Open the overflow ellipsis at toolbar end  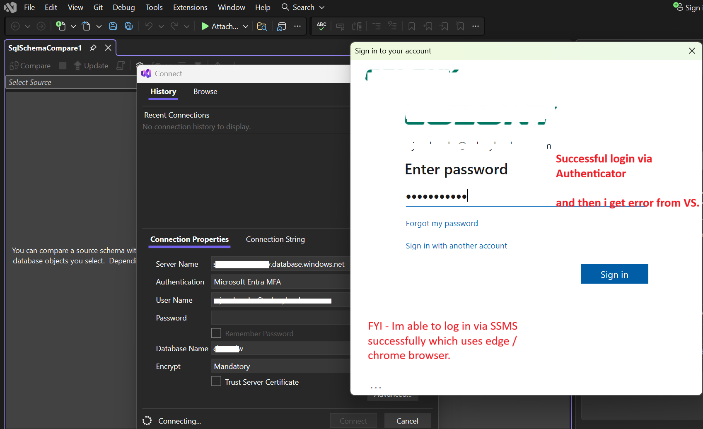point(476,26)
